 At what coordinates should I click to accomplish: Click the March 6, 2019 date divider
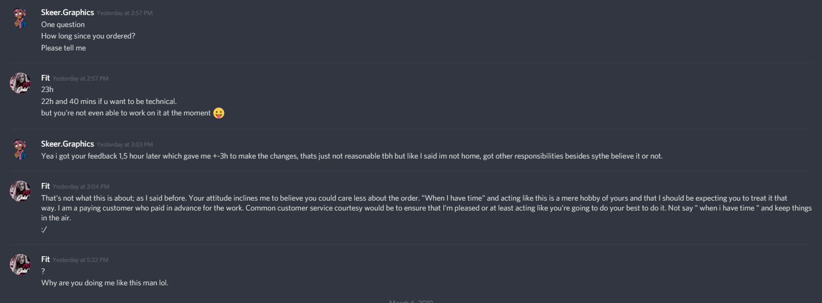click(x=411, y=301)
